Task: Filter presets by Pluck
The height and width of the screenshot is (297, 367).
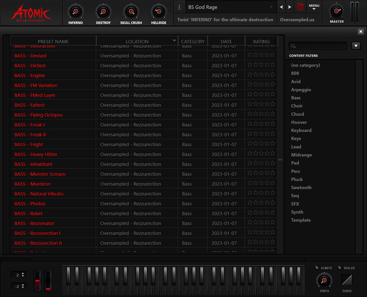Action: [297, 179]
